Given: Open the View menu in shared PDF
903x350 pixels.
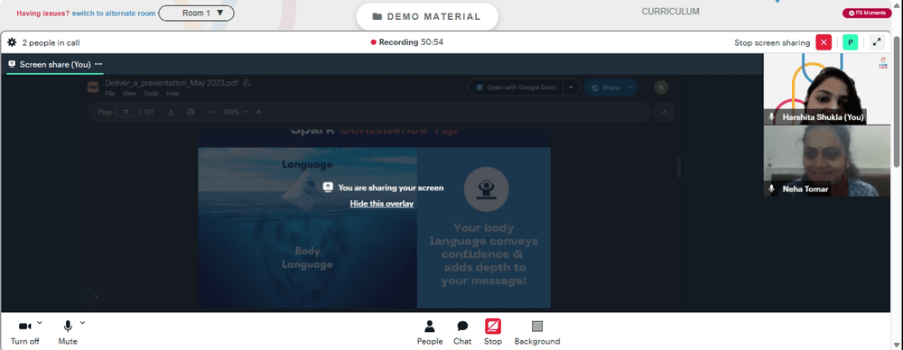Looking at the screenshot, I should click(129, 94).
